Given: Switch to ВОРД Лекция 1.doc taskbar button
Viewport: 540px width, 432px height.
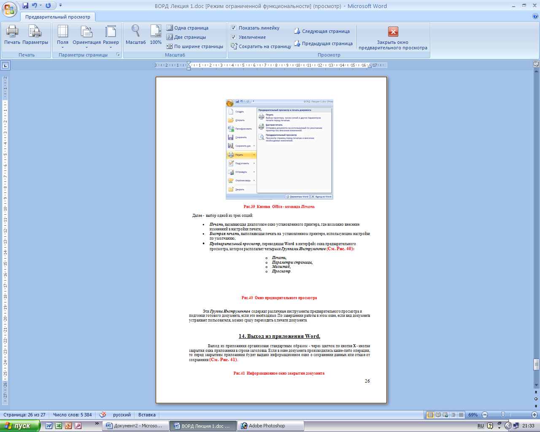Looking at the screenshot, I should point(203,426).
